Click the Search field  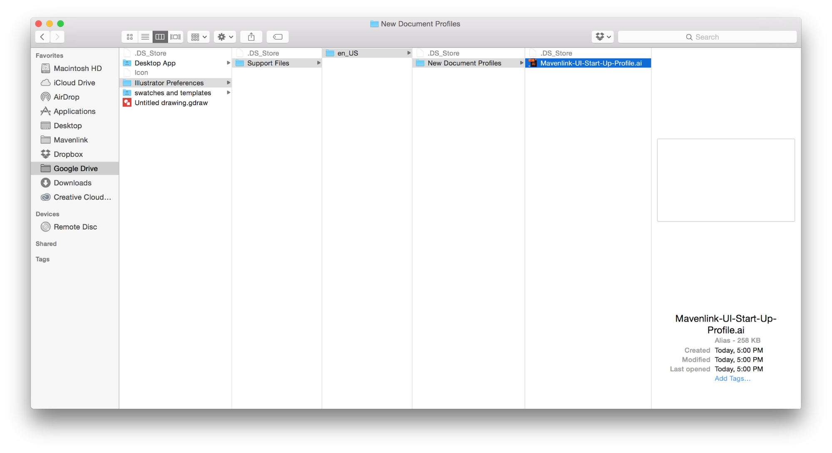[707, 37]
